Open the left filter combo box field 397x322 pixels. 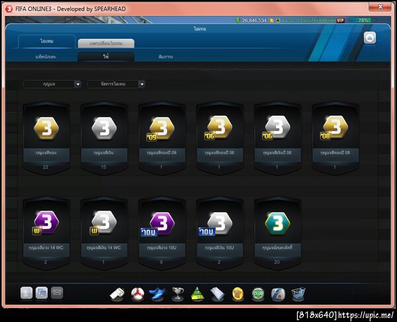coord(52,84)
